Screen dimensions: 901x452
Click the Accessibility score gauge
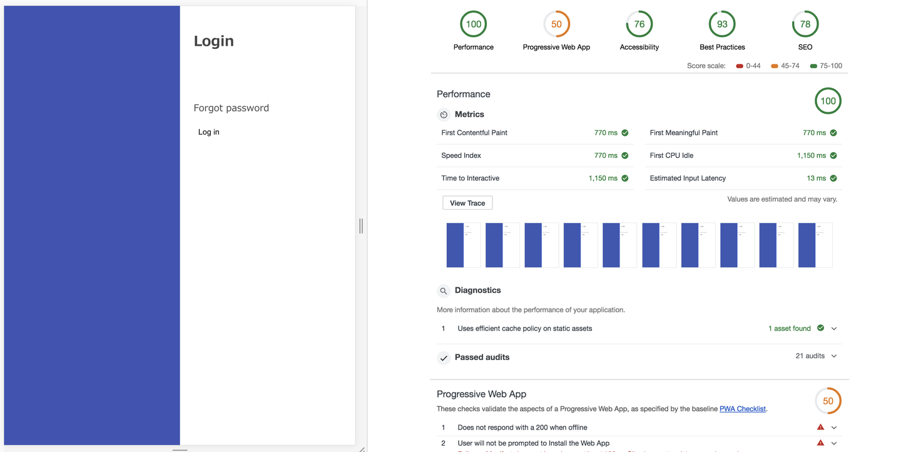click(x=639, y=24)
